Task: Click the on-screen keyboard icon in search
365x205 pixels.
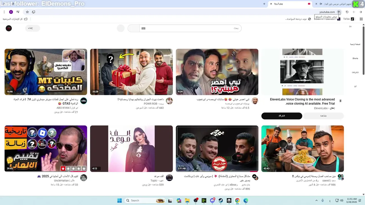Action: pyautogui.click(x=143, y=28)
